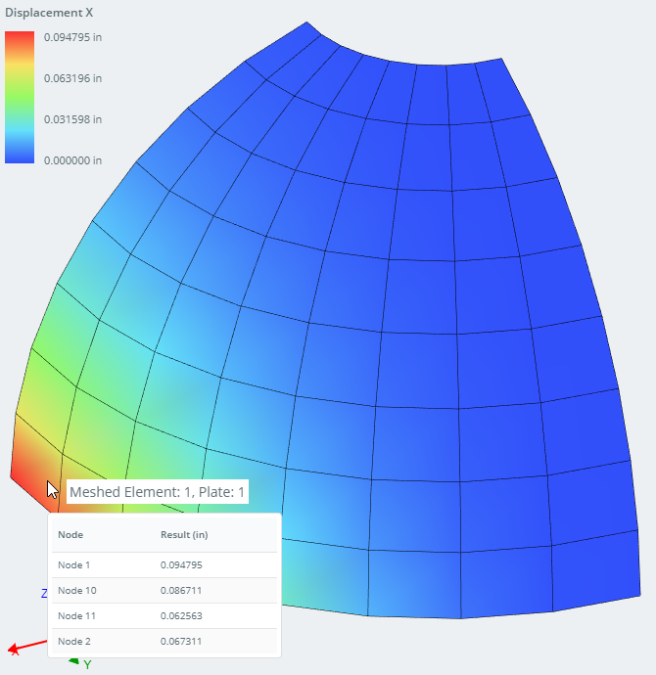Select the Node 10 row label
Screen dimensions: 656x675
(x=76, y=591)
